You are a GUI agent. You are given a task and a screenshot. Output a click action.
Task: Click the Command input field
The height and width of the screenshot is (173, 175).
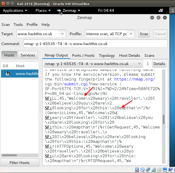click(95, 44)
